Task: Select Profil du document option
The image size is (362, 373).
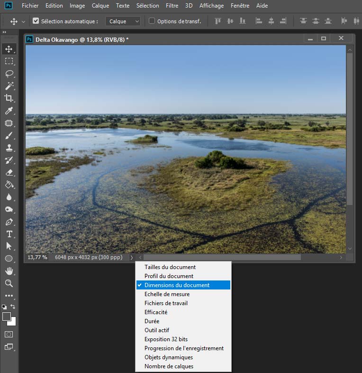Action: tap(169, 276)
